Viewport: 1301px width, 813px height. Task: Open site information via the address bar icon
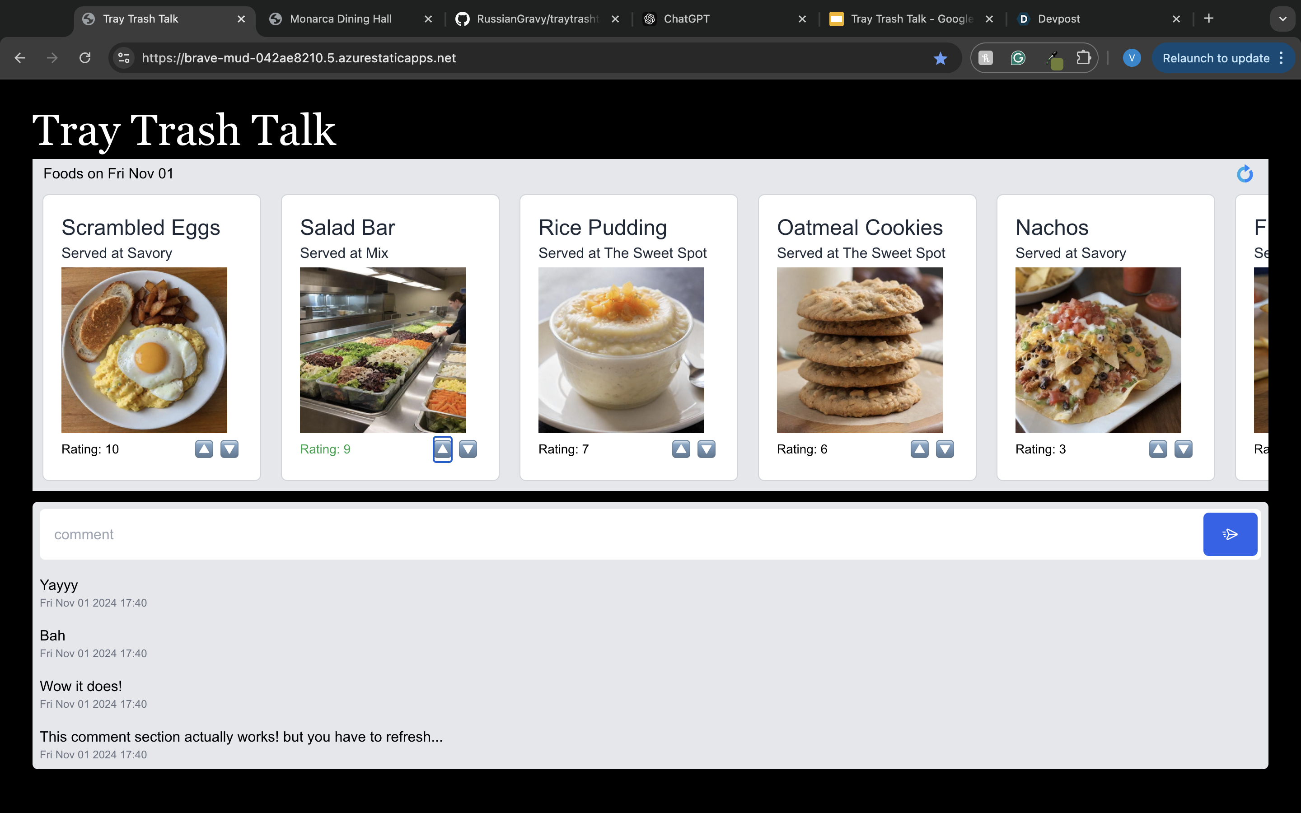tap(123, 57)
